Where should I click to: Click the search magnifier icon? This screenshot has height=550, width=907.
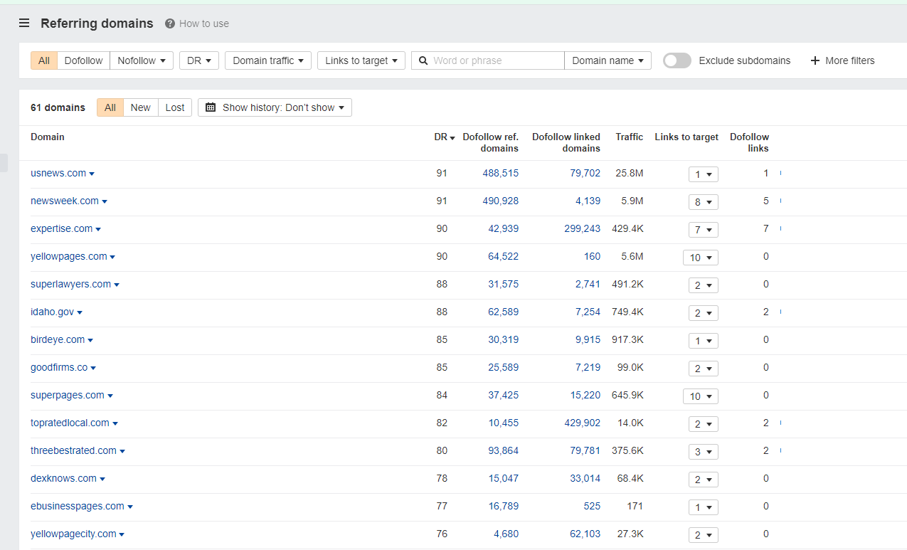click(x=423, y=60)
